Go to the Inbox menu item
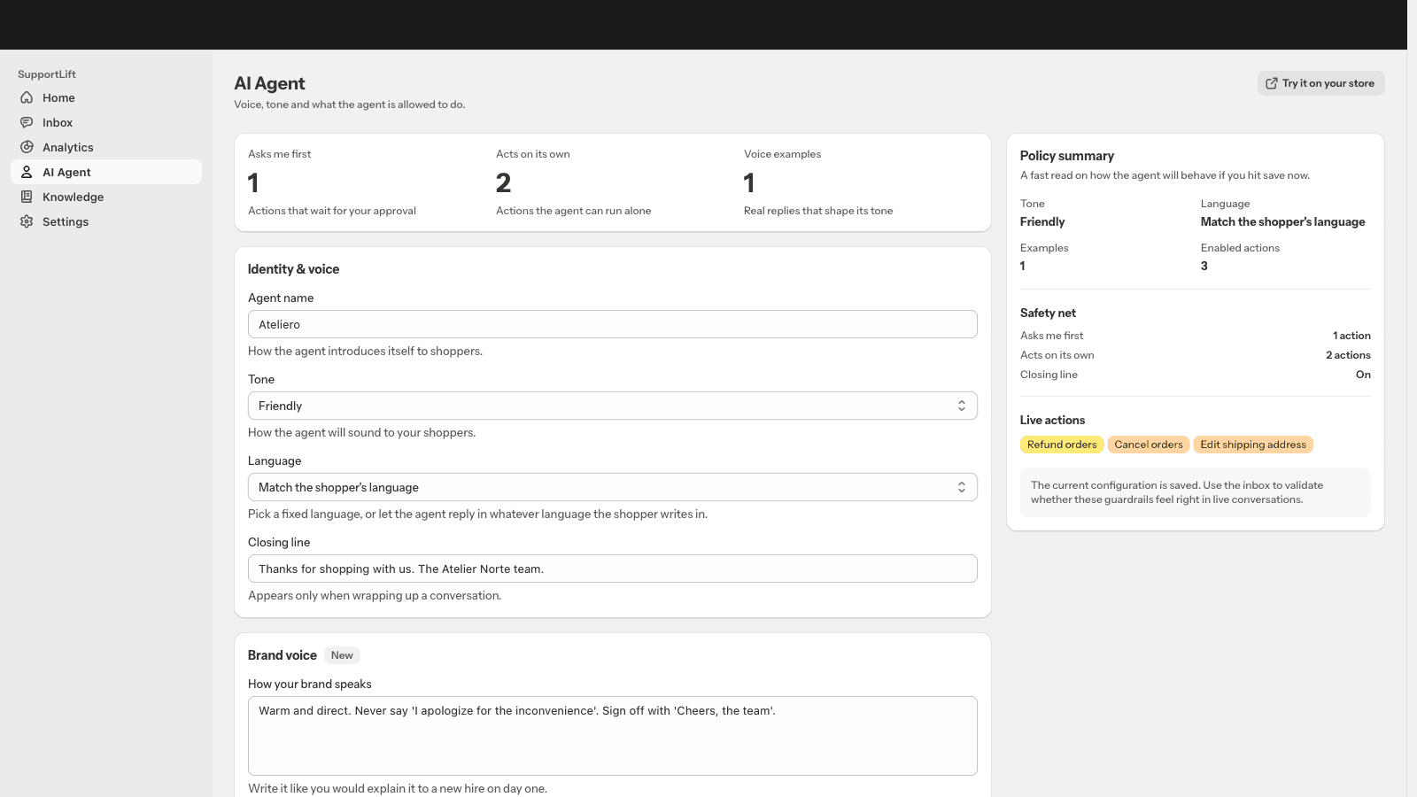The image size is (1417, 797). coord(58,122)
